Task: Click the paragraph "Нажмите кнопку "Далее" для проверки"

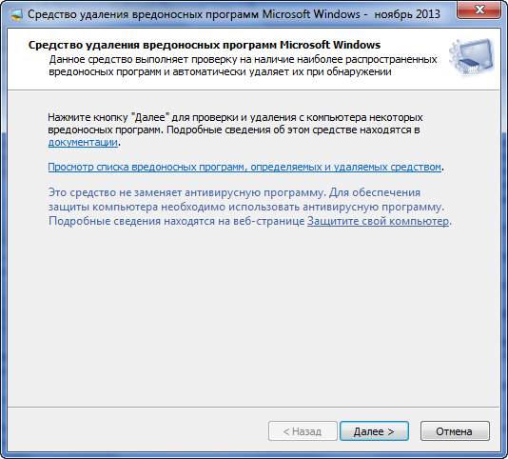Action: pyautogui.click(x=235, y=130)
